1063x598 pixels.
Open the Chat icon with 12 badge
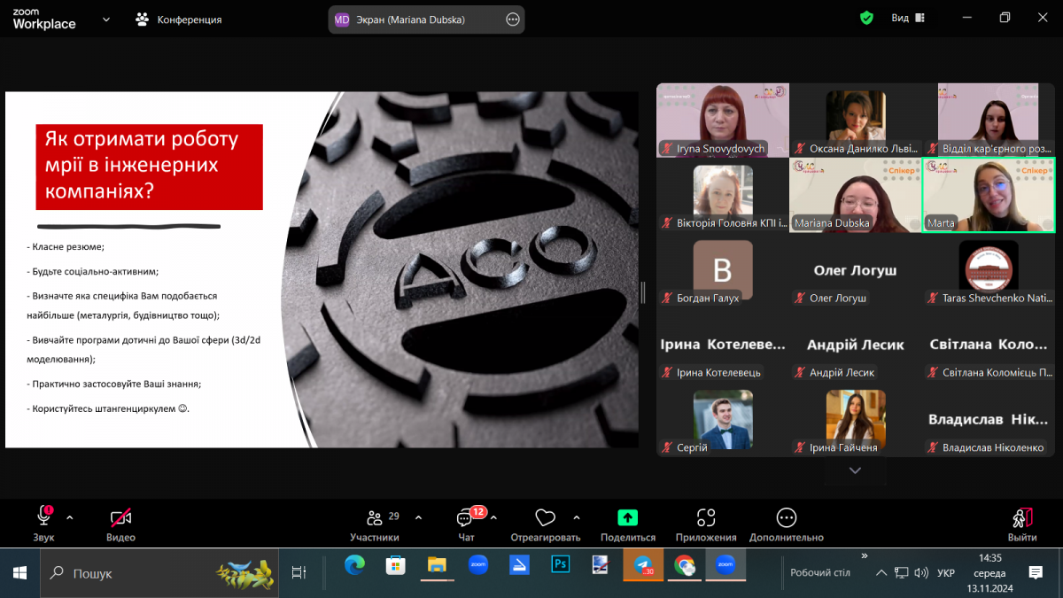[x=465, y=519]
